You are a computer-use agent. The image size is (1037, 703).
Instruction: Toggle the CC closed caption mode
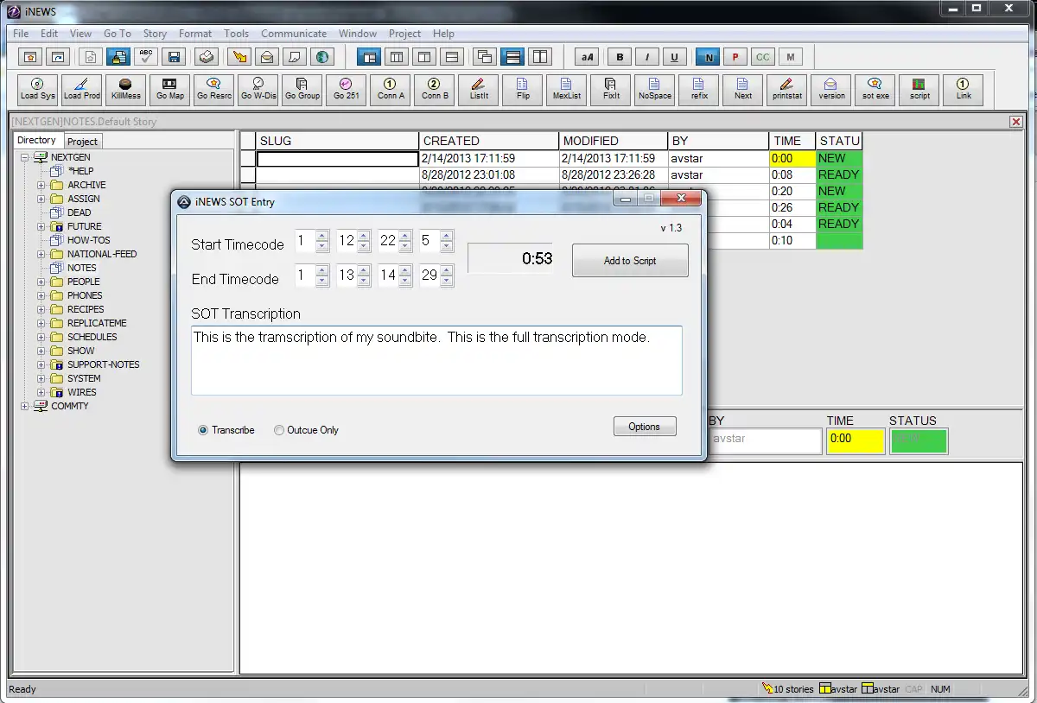[x=762, y=57]
